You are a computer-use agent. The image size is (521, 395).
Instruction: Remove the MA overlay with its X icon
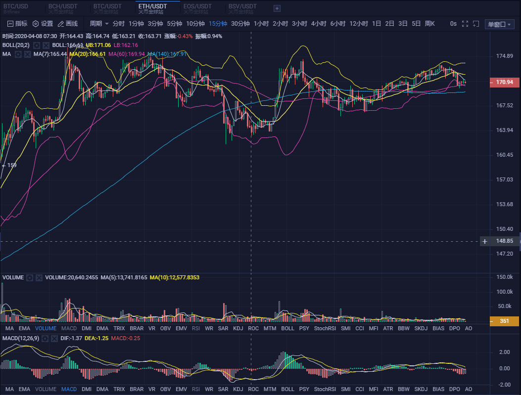[x=27, y=54]
